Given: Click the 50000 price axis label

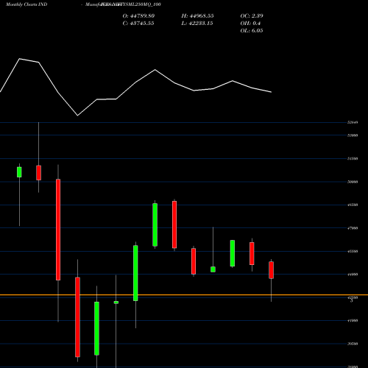Looking at the screenshot, I should point(353,182).
